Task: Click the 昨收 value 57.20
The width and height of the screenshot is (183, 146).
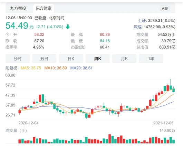Action: (x=39, y=41)
